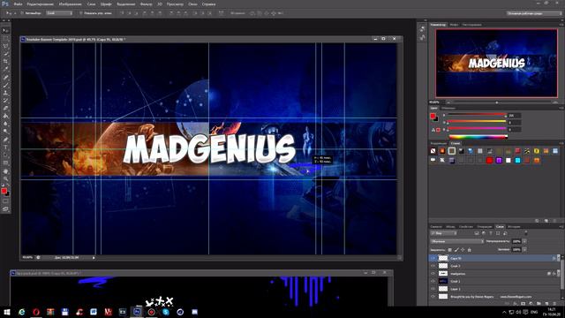The height and width of the screenshot is (318, 565).
Task: Select the Clone Stamp tool
Action: 5,93
